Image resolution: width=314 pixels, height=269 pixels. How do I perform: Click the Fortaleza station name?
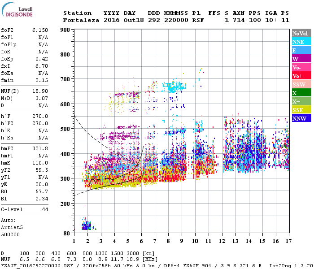[81, 20]
